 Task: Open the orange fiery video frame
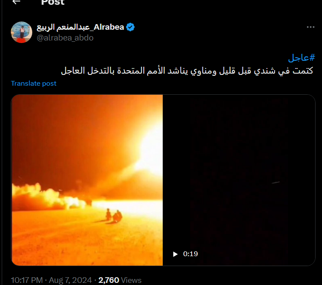tap(87, 180)
